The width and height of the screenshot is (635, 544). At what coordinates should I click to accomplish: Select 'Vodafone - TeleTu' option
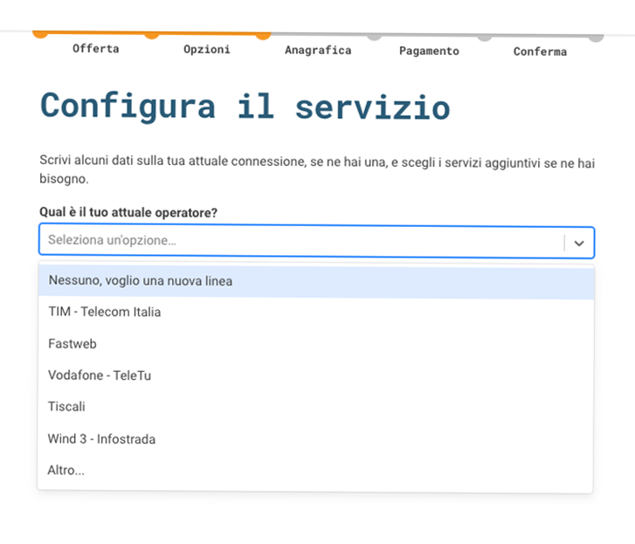tap(316, 375)
